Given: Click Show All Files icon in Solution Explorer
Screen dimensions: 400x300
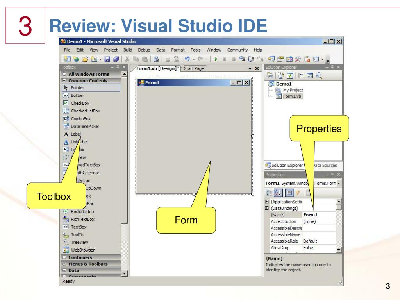Looking at the screenshot, I should coord(281,75).
